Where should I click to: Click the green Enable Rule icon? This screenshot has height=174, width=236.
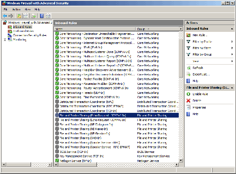189,94
